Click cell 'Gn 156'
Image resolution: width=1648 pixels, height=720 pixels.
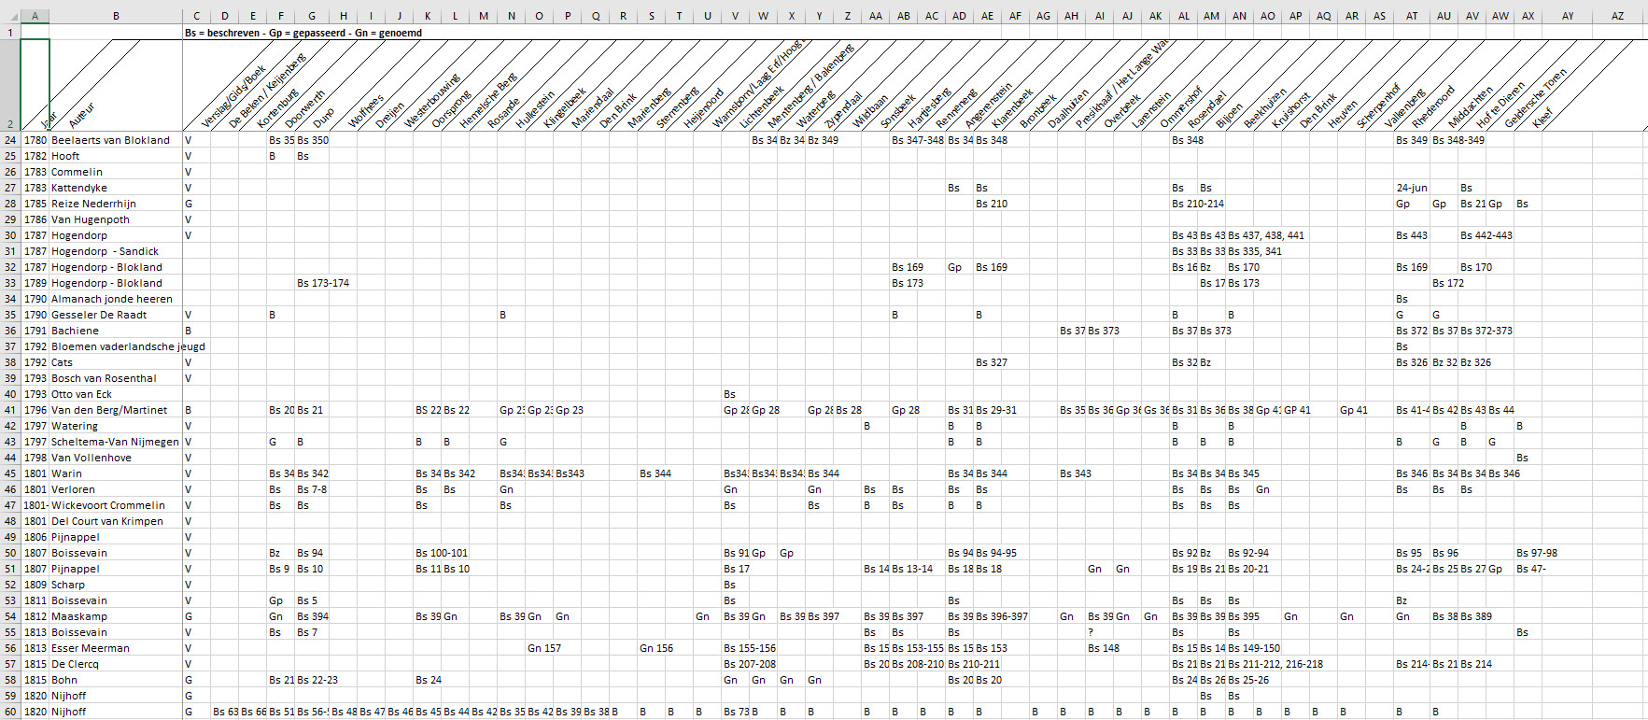(655, 648)
